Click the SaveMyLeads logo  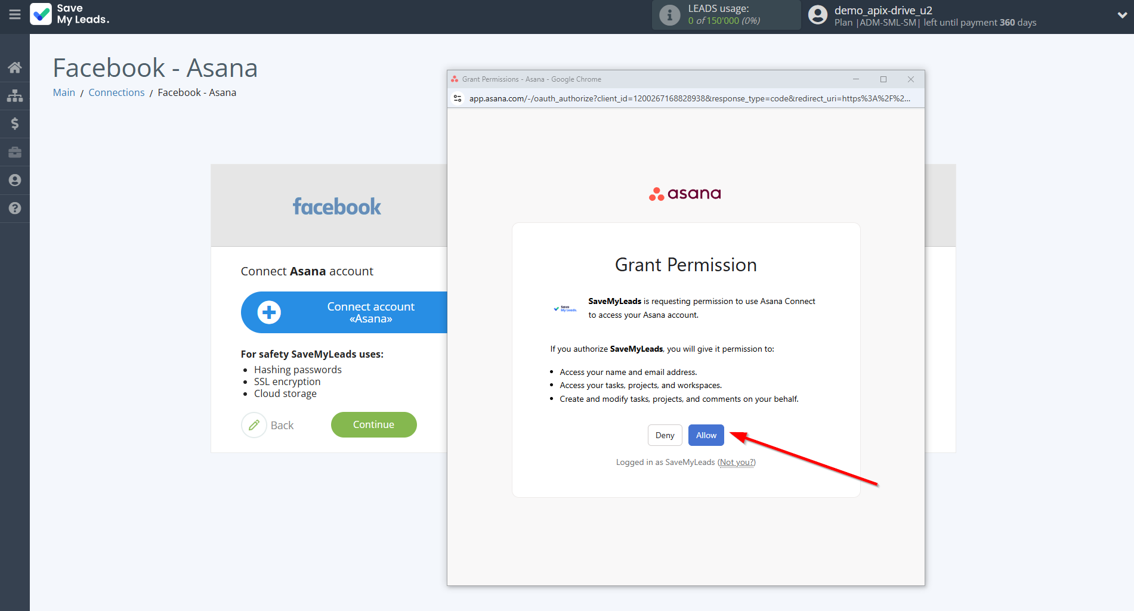tap(70, 14)
